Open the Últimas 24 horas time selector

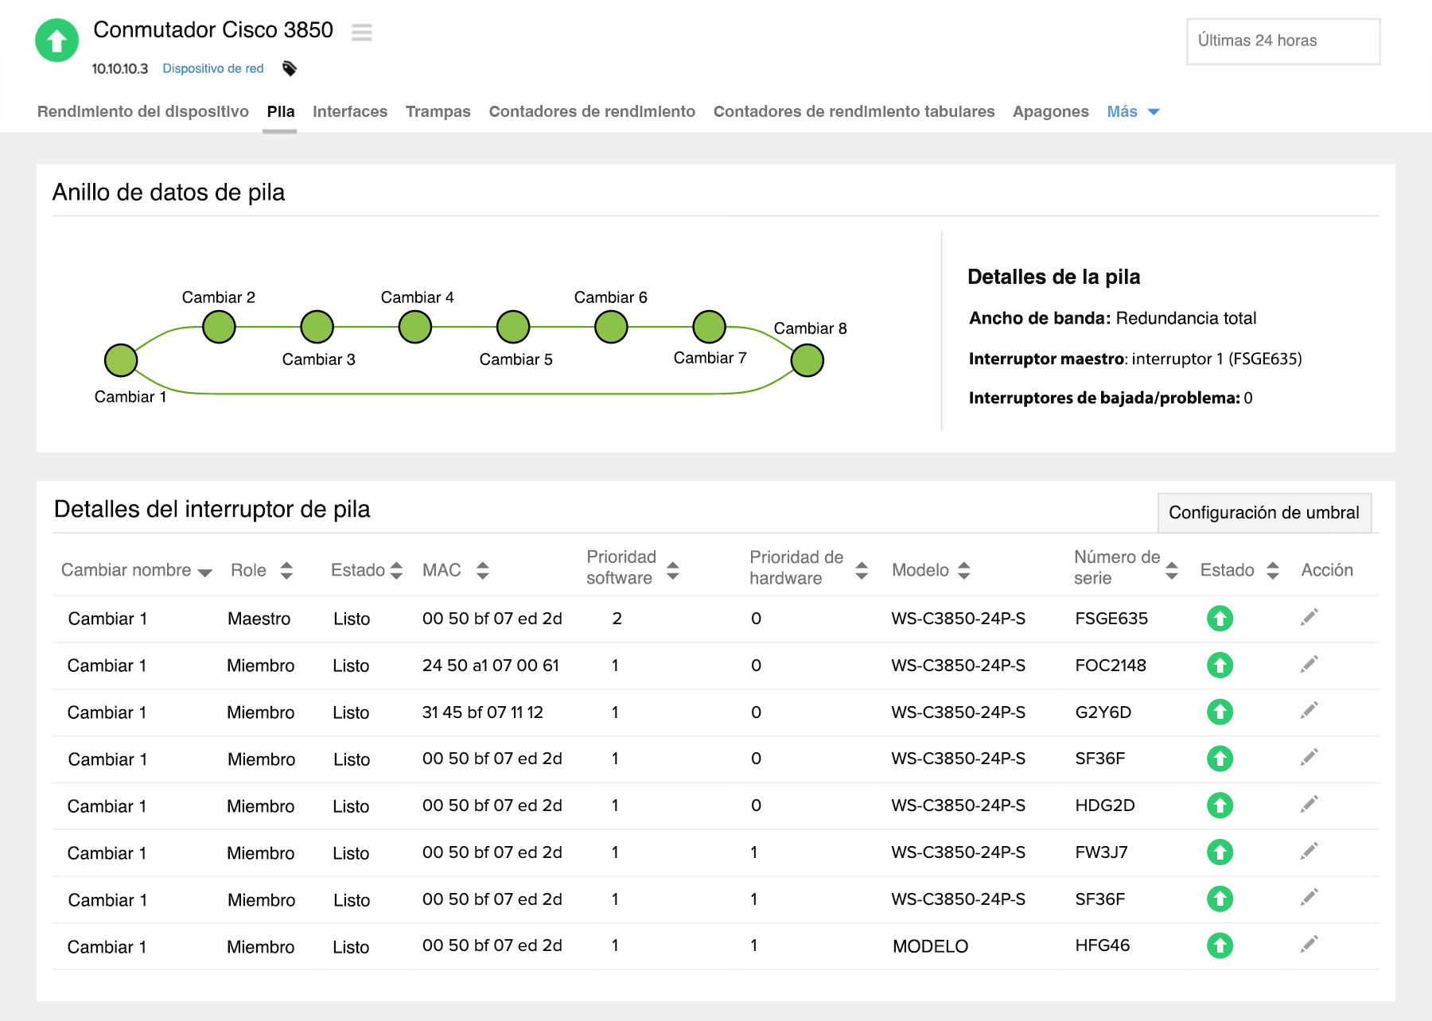coord(1282,41)
